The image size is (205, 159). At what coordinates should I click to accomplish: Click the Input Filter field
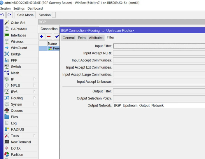(x=159, y=46)
